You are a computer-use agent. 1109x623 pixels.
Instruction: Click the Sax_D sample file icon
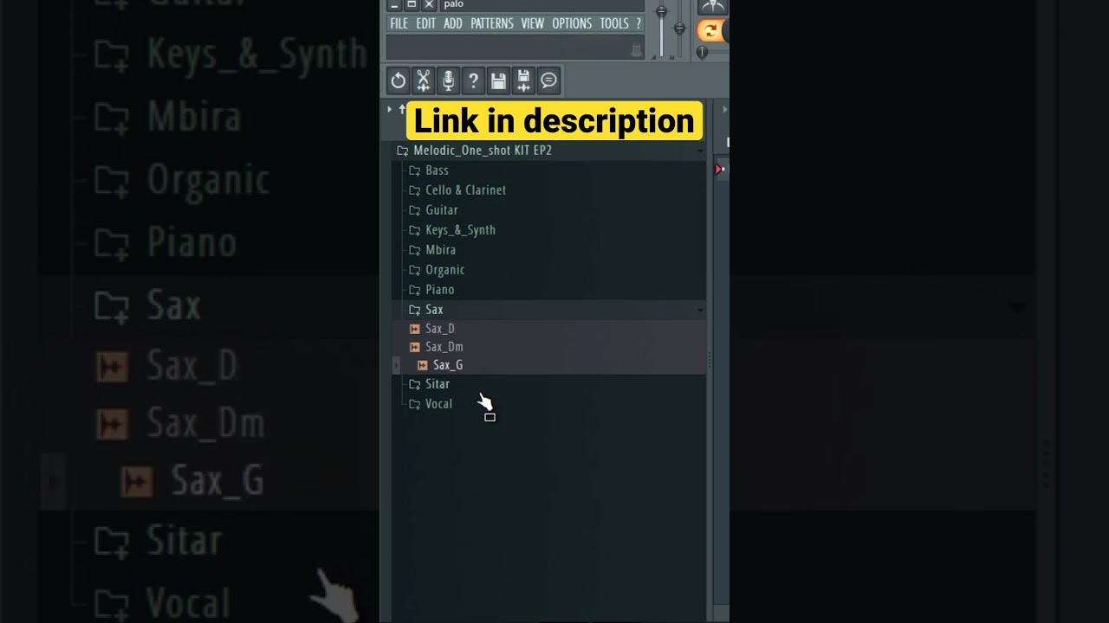click(x=414, y=329)
